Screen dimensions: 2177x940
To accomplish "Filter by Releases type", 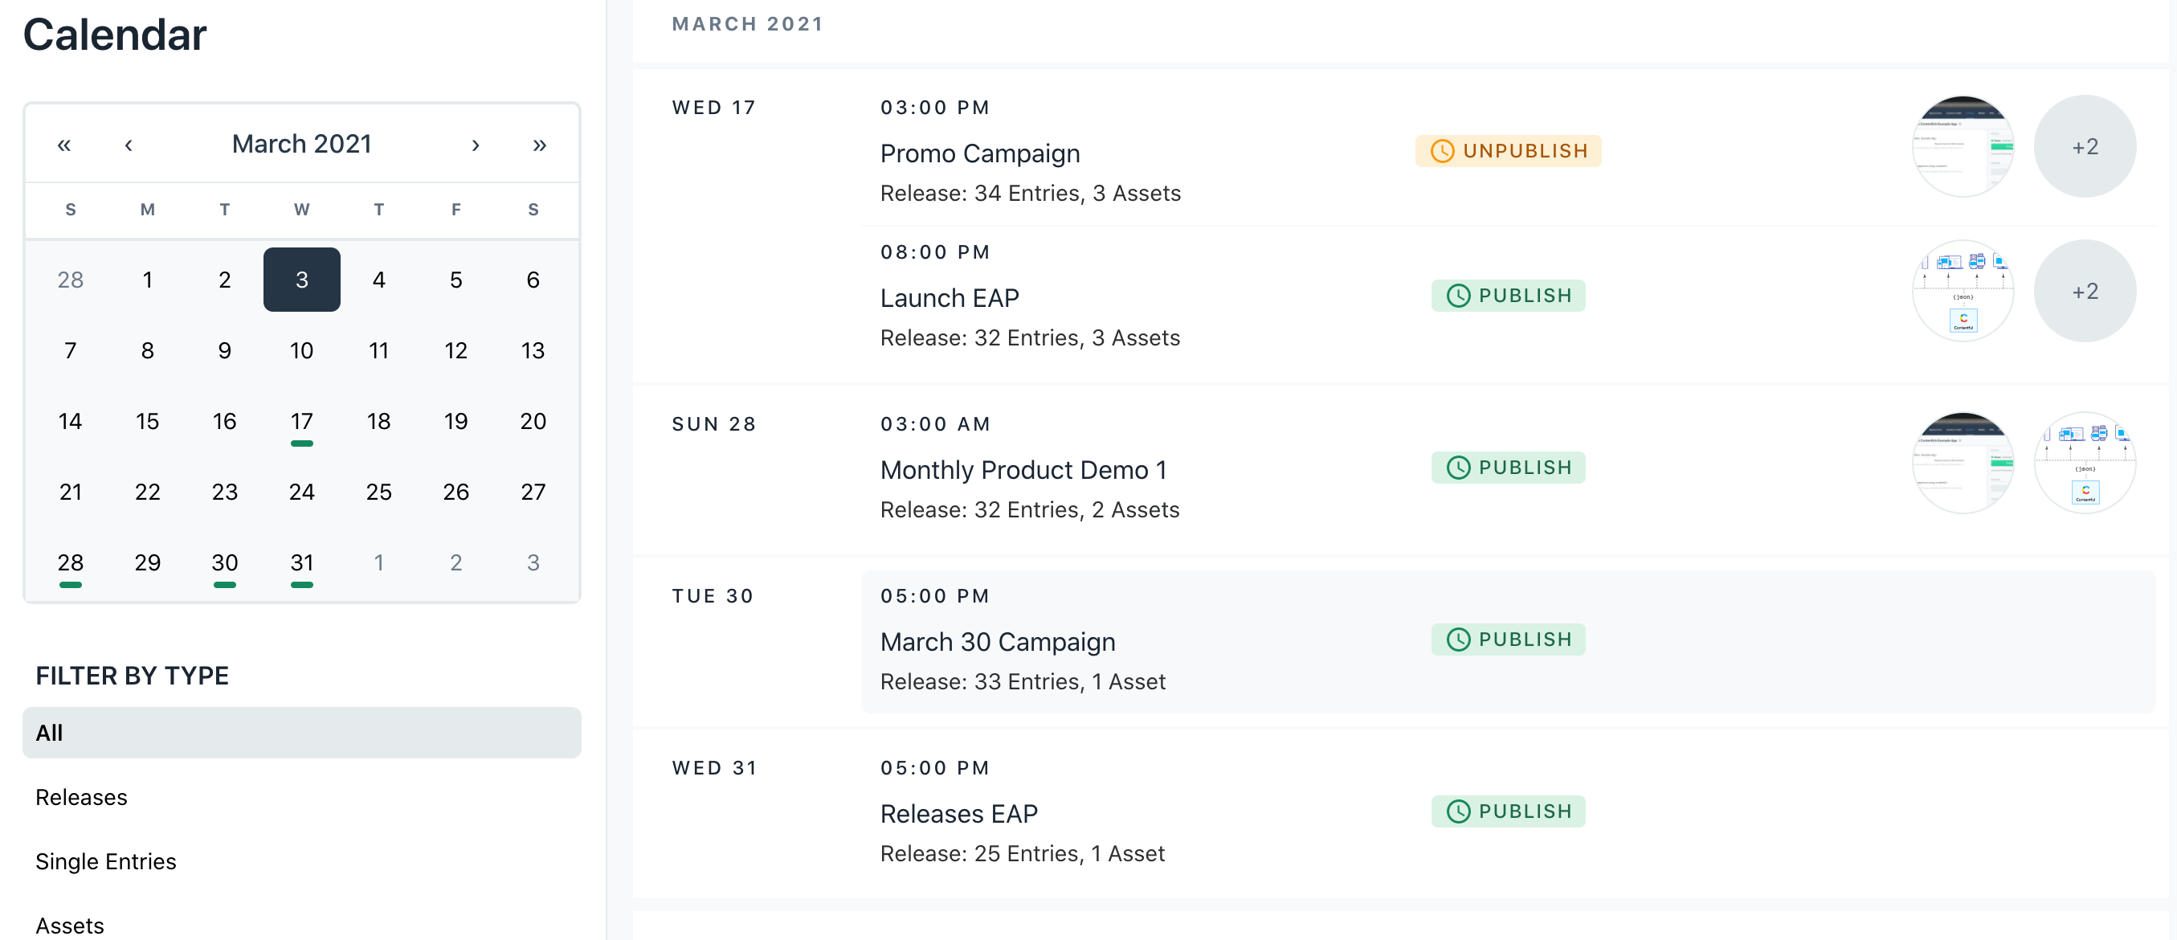I will [81, 796].
